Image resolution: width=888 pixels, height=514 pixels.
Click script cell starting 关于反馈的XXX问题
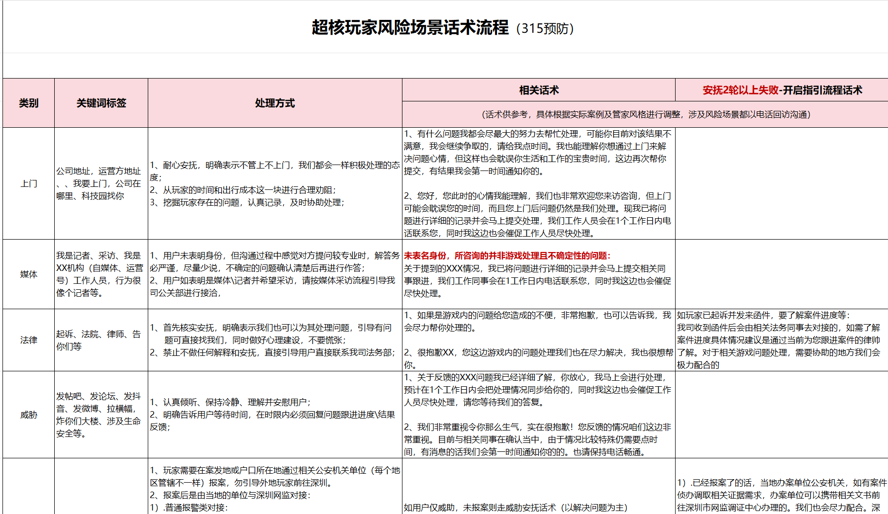539,415
